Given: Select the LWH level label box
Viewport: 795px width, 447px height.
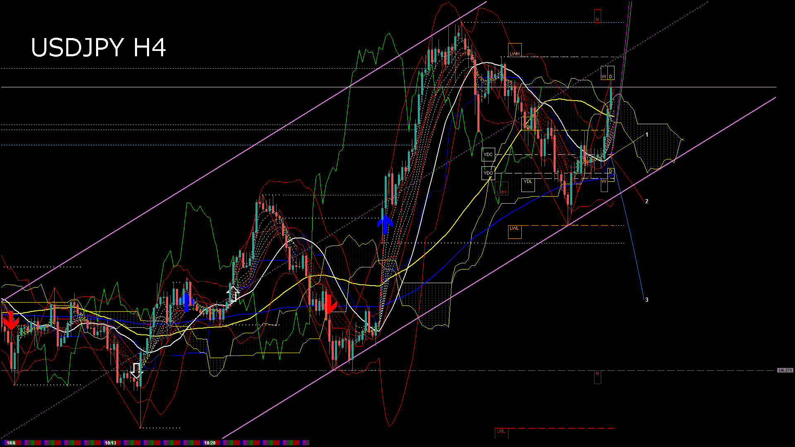Looking at the screenshot, I should tap(515, 50).
